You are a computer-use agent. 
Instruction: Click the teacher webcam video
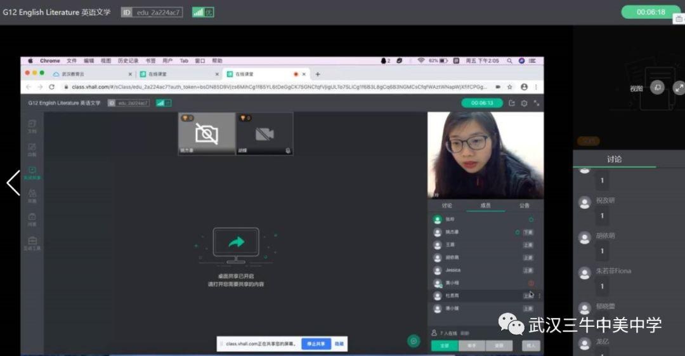click(485, 155)
